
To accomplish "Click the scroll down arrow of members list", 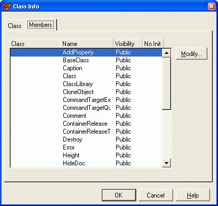I will (x=166, y=163).
